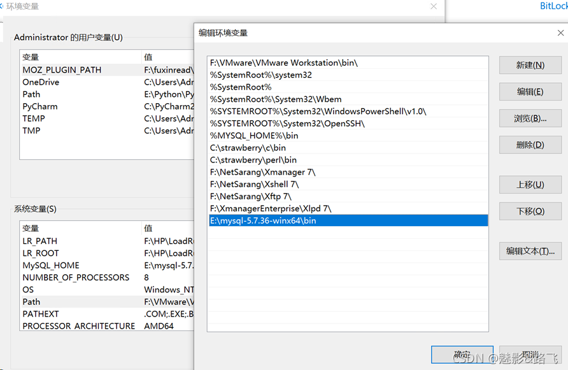Image resolution: width=568 pixels, height=370 pixels.
Task: Click 变量 column header in user variables
Action: coord(80,57)
